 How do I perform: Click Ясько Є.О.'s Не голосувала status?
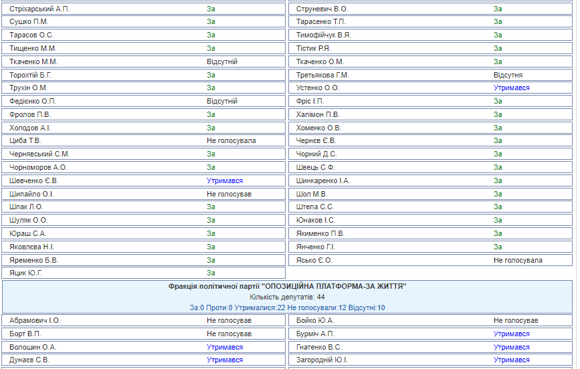518,260
